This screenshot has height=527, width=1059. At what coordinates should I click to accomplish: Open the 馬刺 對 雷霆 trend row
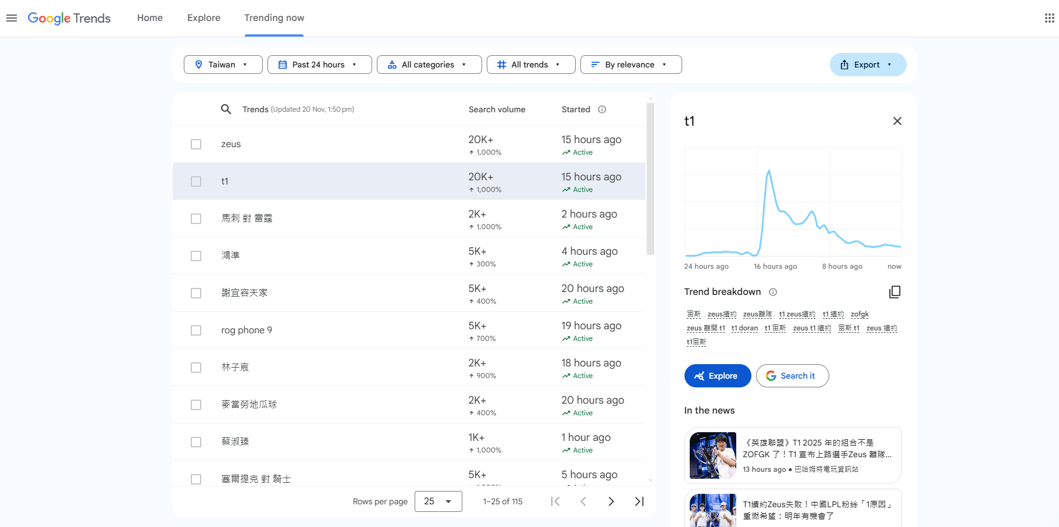[x=409, y=219]
